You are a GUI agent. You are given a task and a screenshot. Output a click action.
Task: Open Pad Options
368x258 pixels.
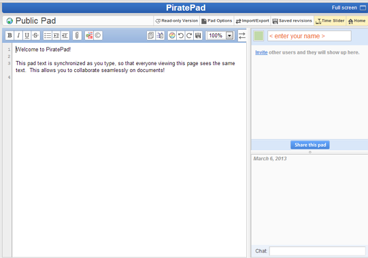pos(217,21)
